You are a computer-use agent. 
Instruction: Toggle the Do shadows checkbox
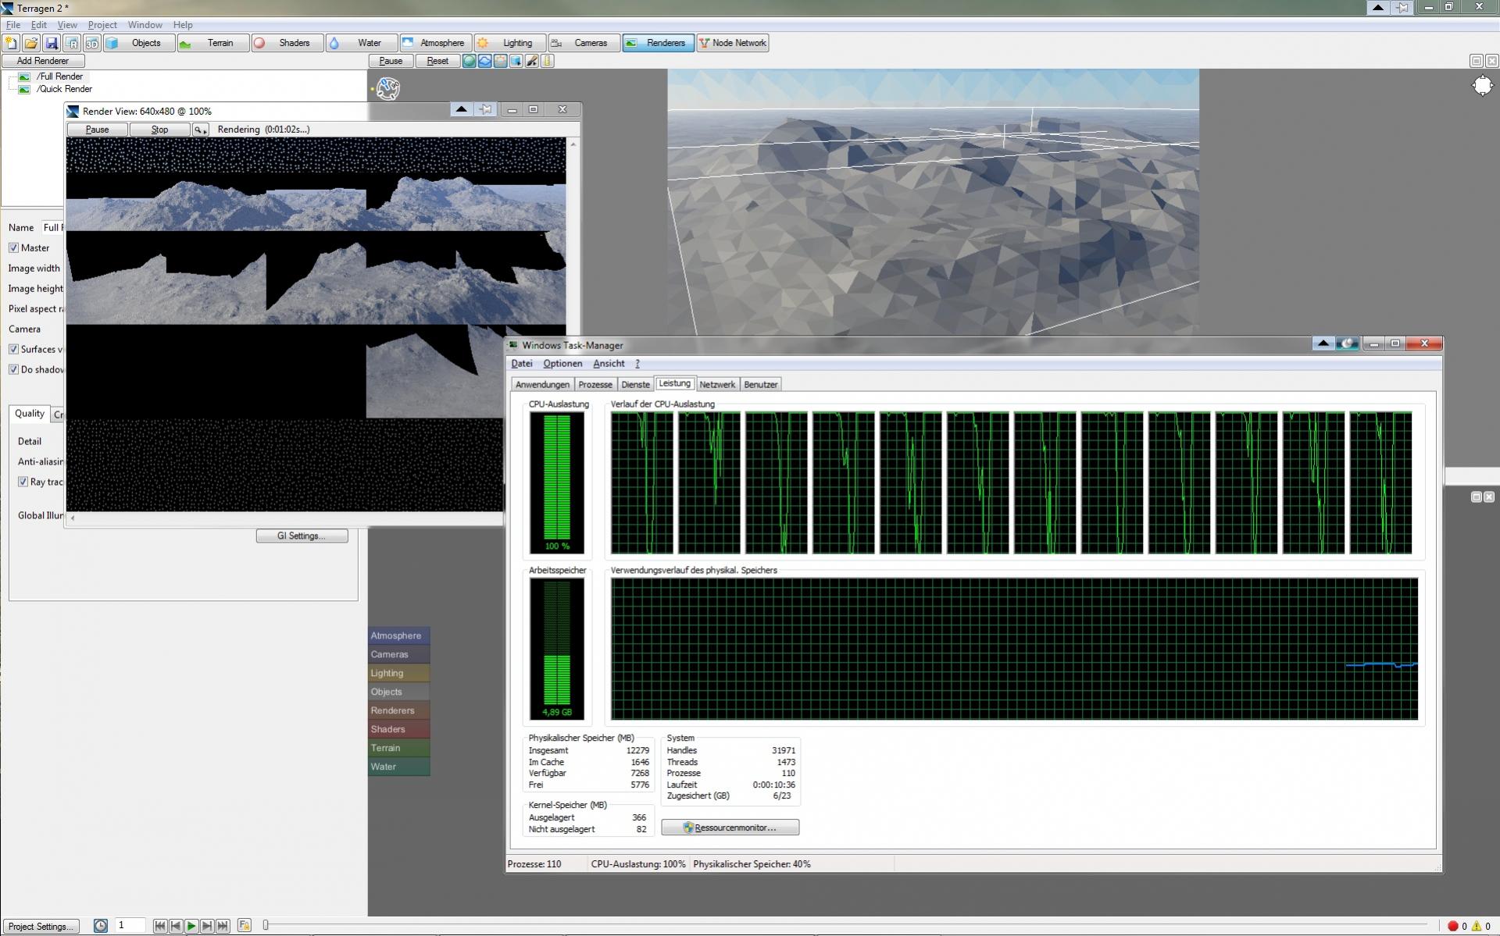13,369
